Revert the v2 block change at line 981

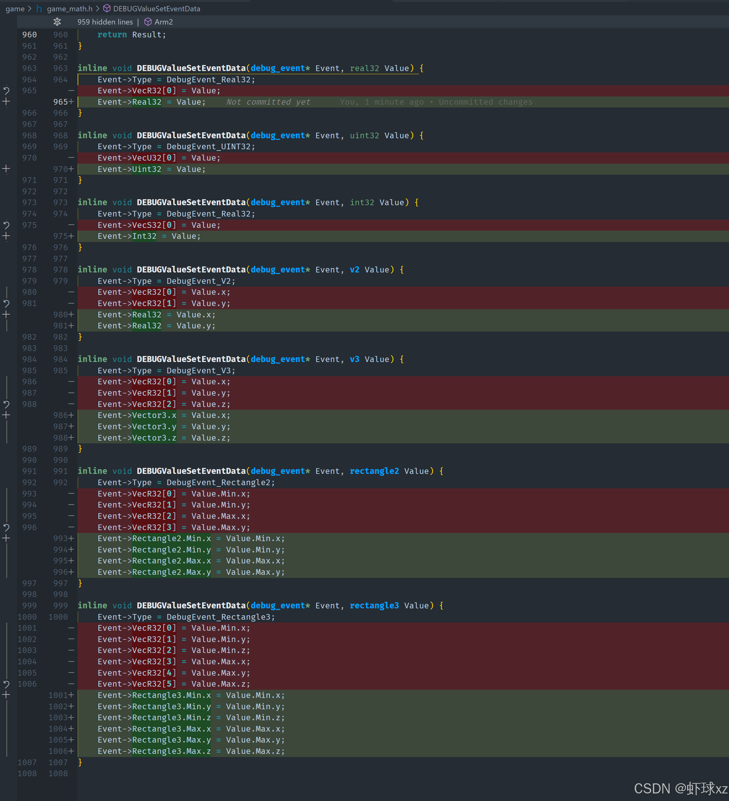[6, 304]
